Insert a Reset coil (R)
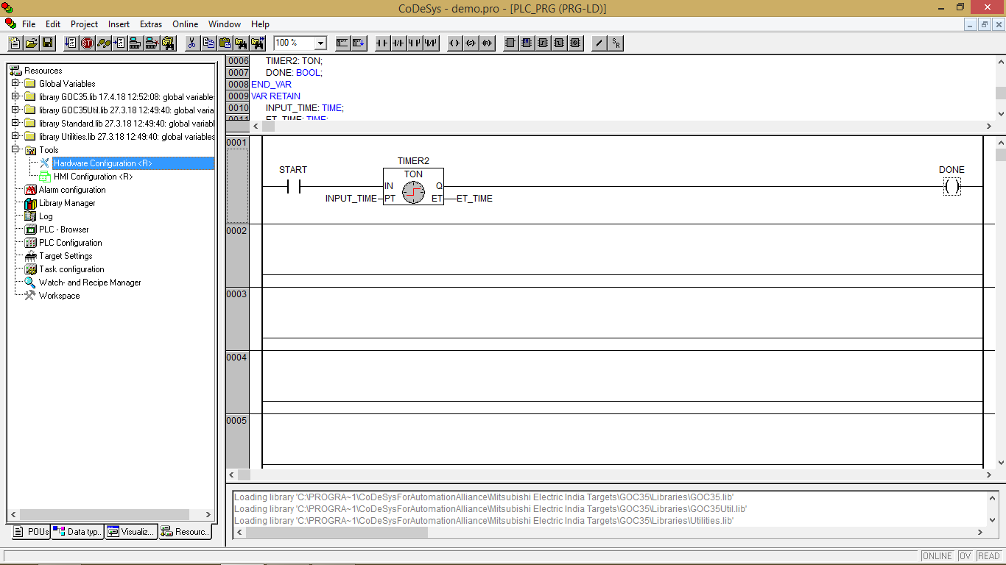1006x565 pixels. (x=487, y=43)
